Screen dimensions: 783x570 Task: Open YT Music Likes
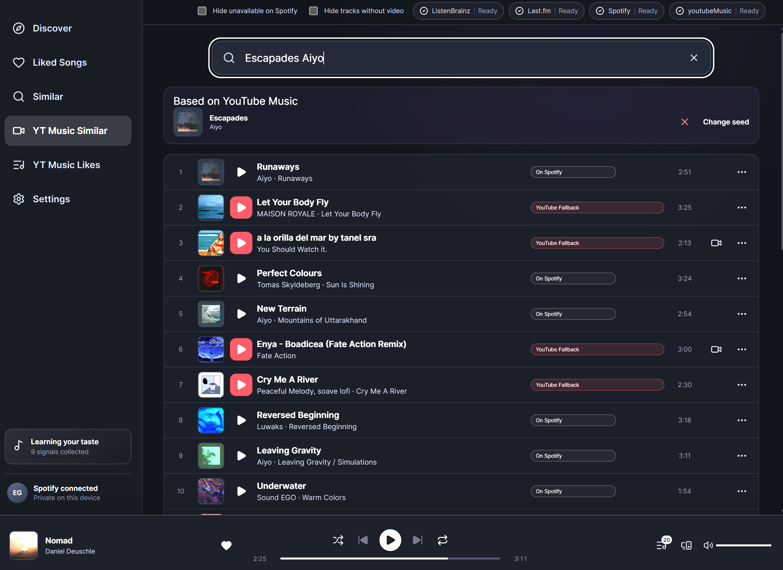tap(68, 165)
